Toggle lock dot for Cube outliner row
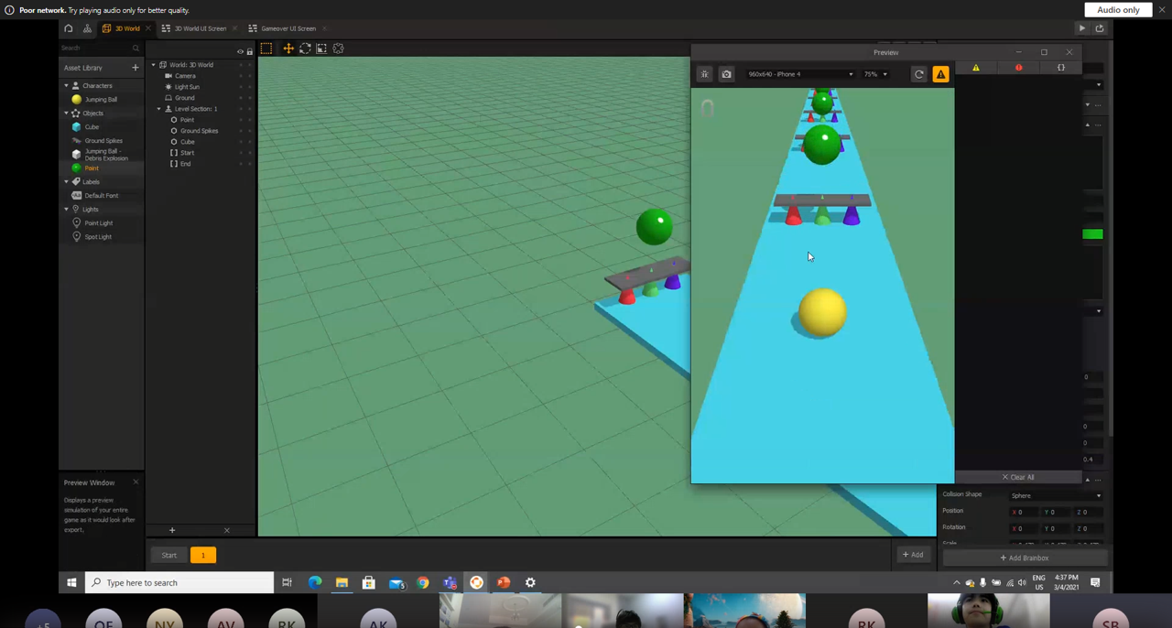 click(x=249, y=142)
